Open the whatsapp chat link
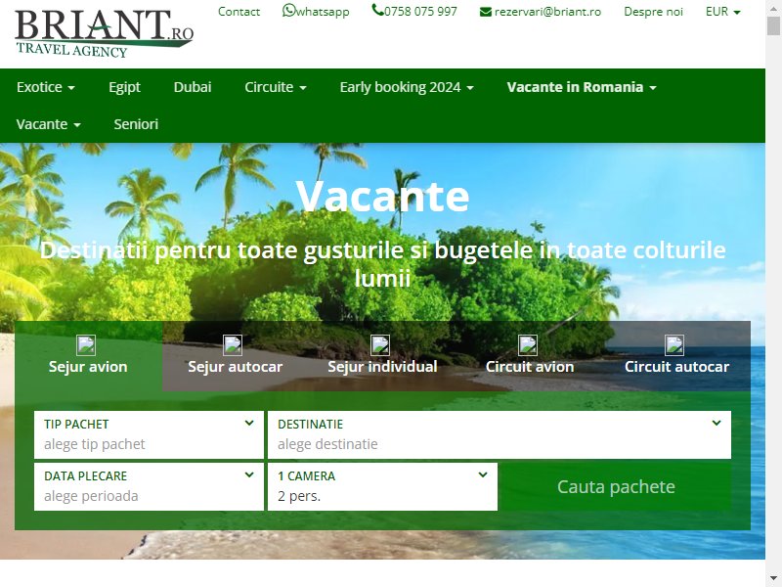The image size is (782, 587). coord(316,11)
